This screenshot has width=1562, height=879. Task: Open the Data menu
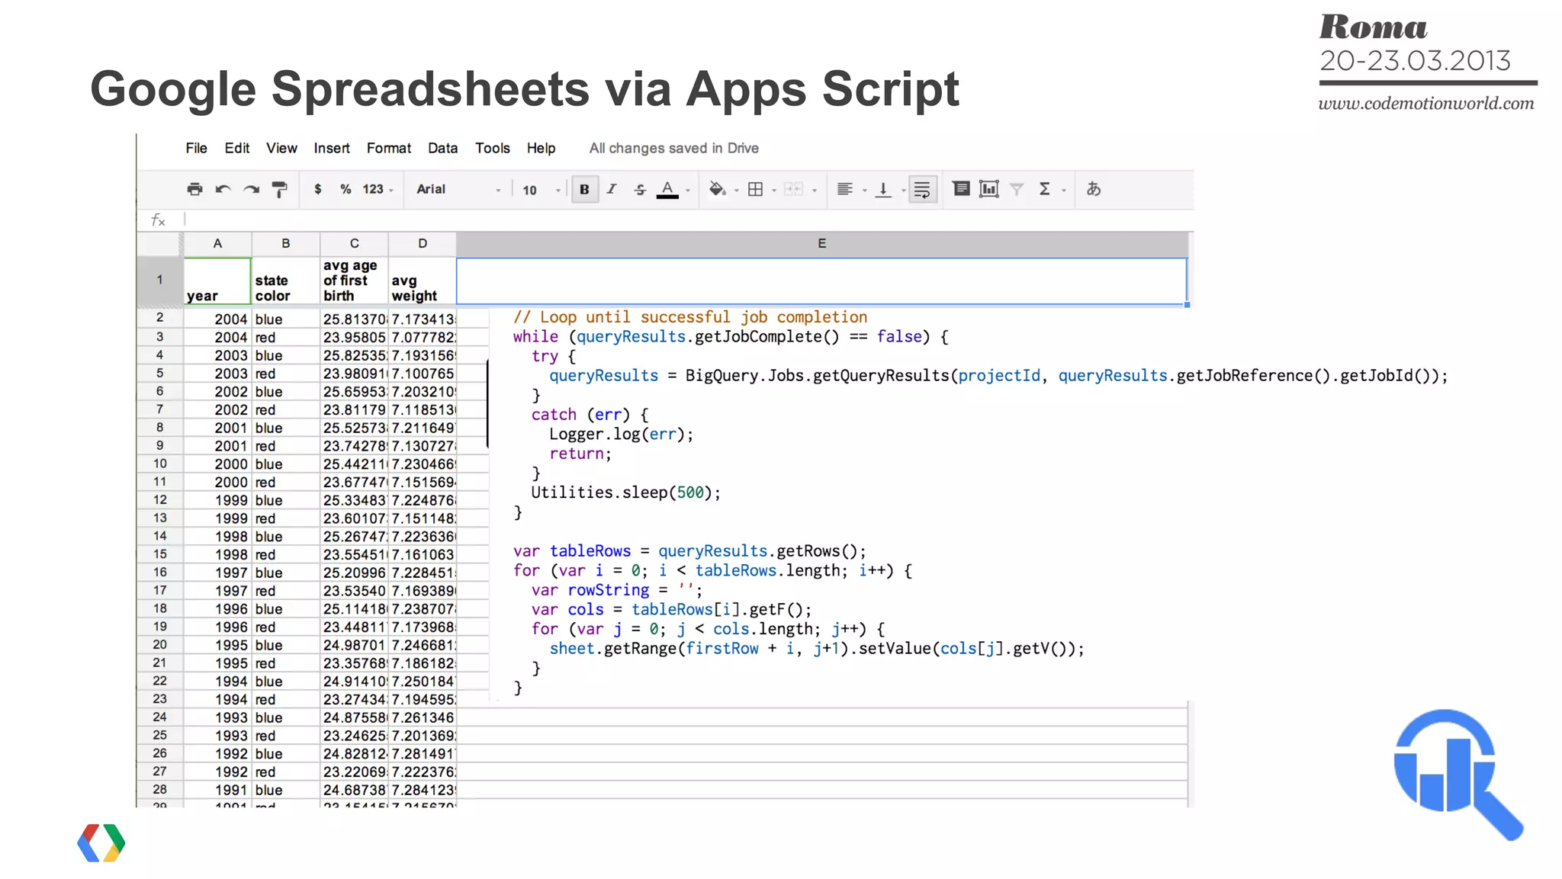coord(442,148)
